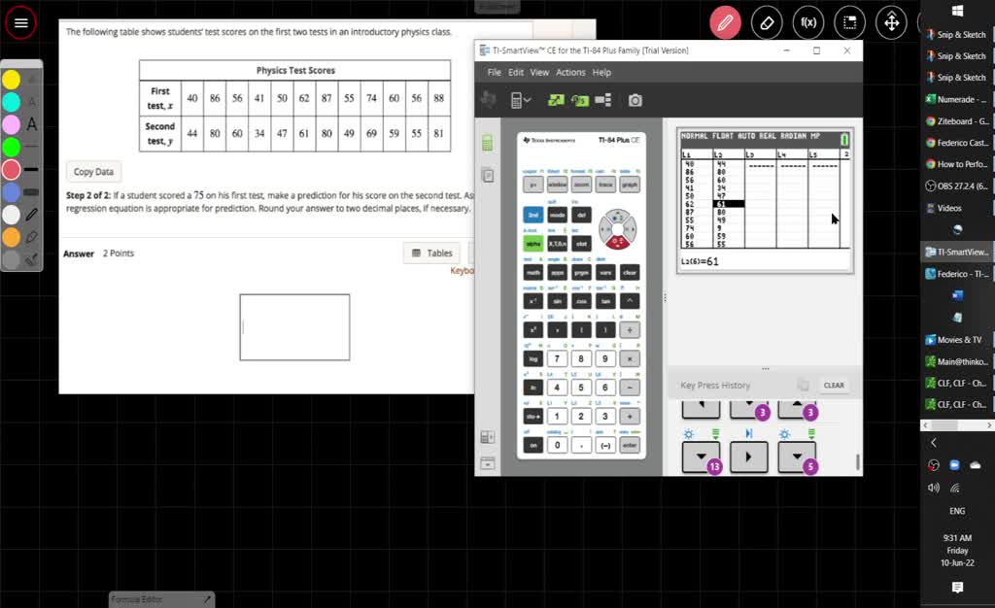Open the Actions menu in TI-SmartView
This screenshot has height=608, width=995.
(570, 73)
